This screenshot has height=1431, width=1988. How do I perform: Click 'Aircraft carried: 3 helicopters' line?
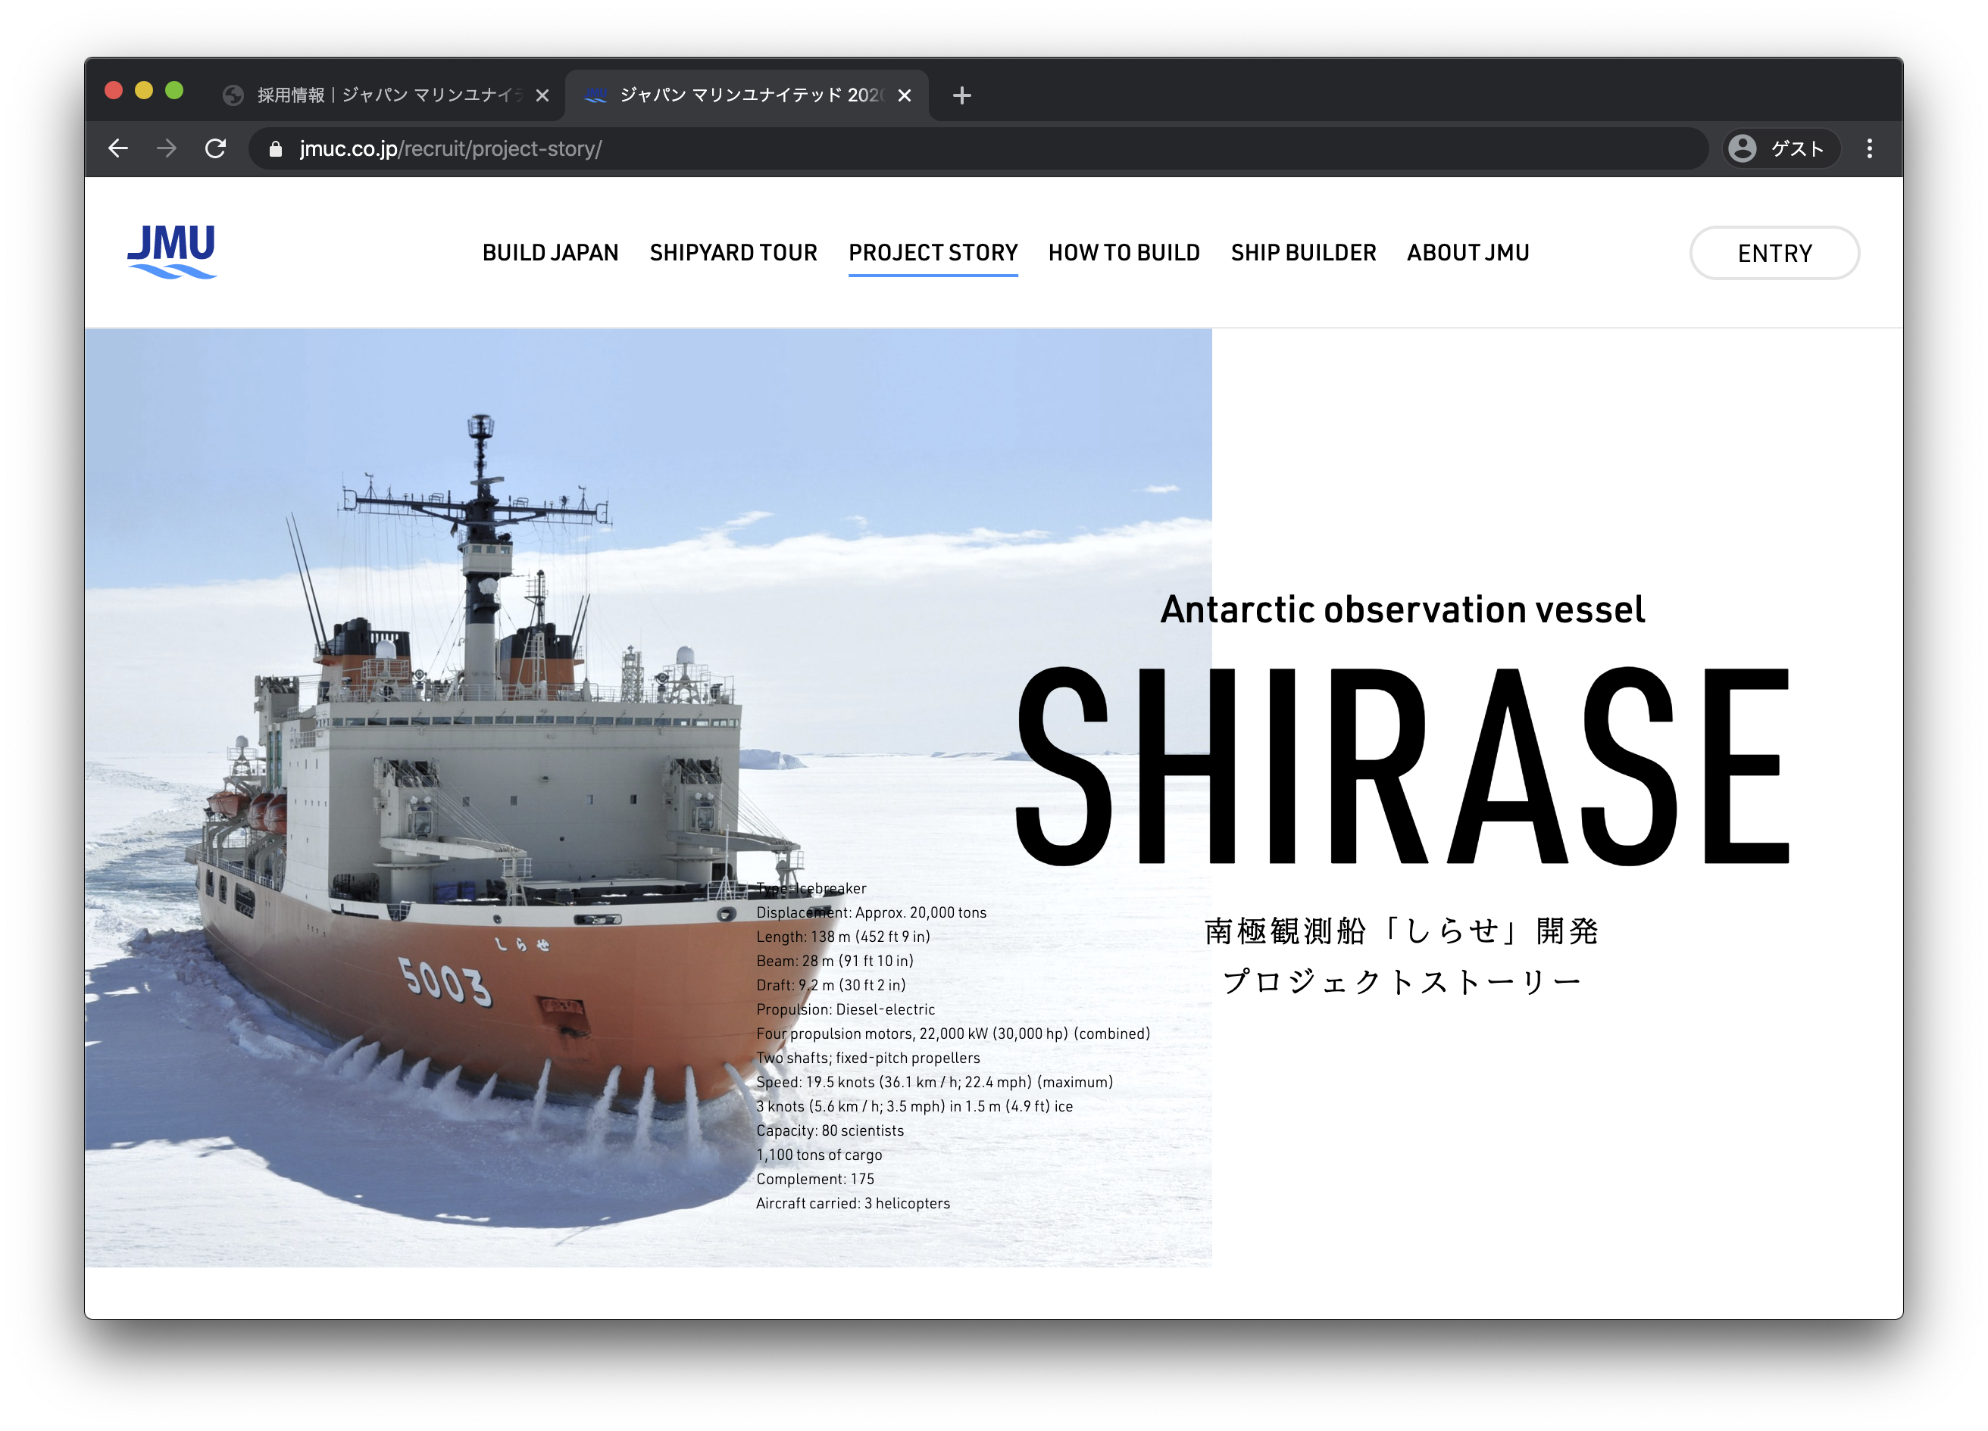click(853, 1203)
